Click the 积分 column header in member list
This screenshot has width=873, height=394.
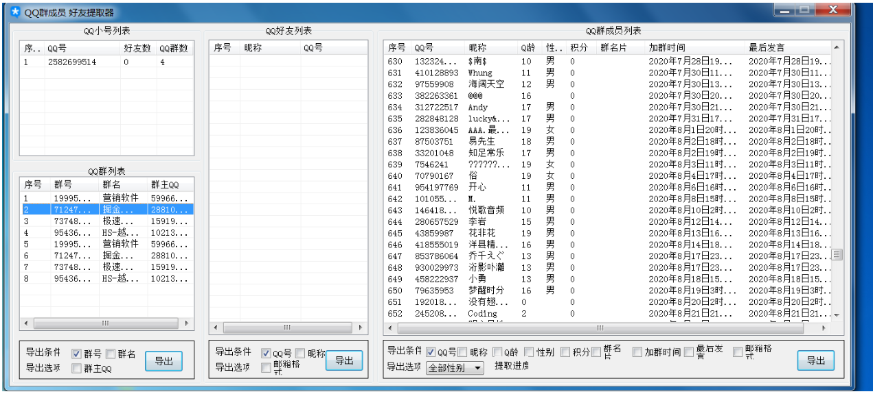click(x=581, y=48)
